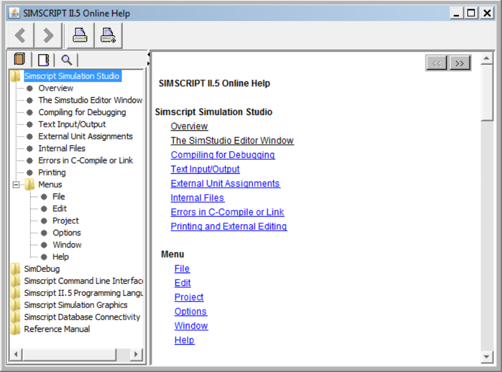Follow the File menu link

click(182, 269)
